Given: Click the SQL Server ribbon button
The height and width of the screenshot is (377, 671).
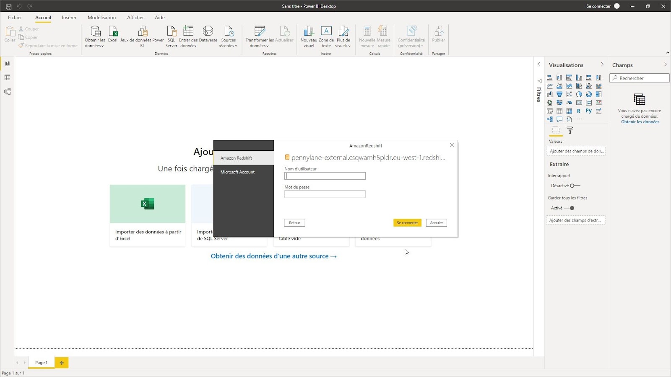Looking at the screenshot, I should [x=171, y=37].
